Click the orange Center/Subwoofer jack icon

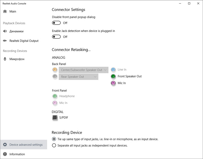pyautogui.click(x=55, y=70)
